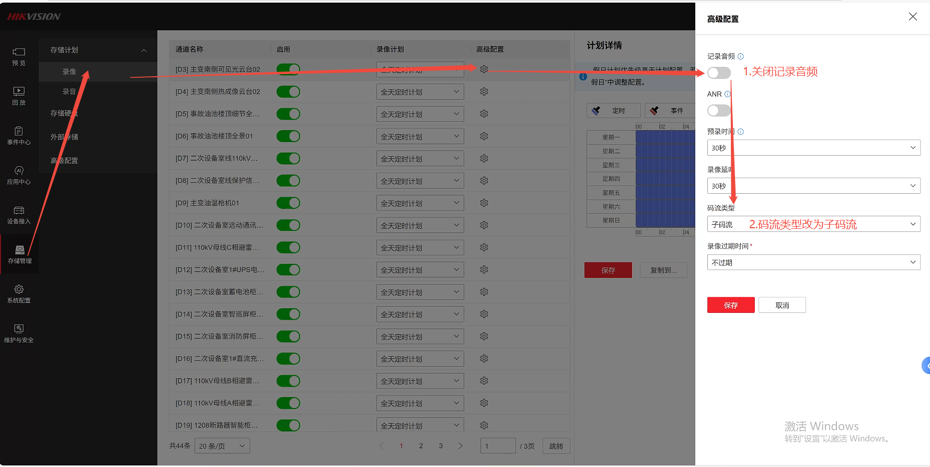Select the 存储硬盘 menu item
The height and width of the screenshot is (467, 930).
pyautogui.click(x=64, y=113)
